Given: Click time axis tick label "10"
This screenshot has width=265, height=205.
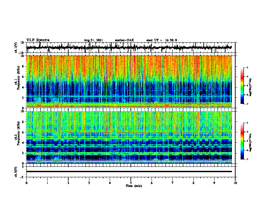Looking at the screenshot, I should click(x=235, y=183).
